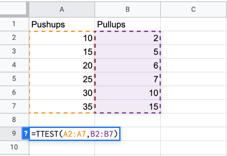The width and height of the screenshot is (227, 156).
Task: Select empty cell C4
Action: 193,65
